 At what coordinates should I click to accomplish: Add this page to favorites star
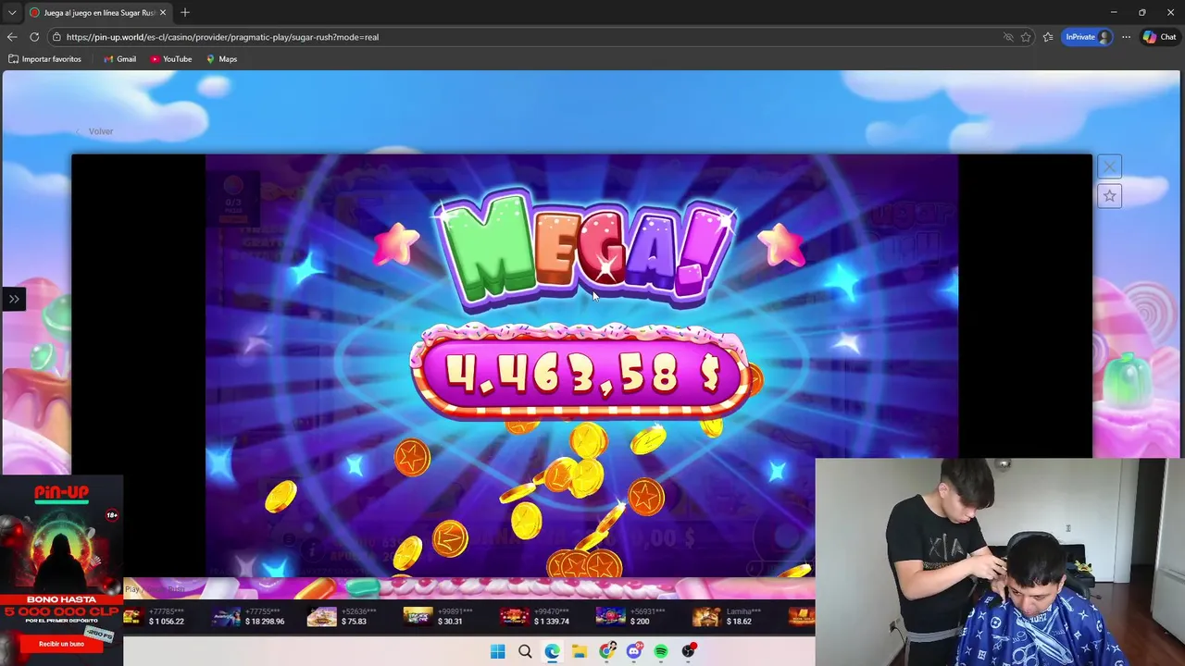pyautogui.click(x=1026, y=37)
